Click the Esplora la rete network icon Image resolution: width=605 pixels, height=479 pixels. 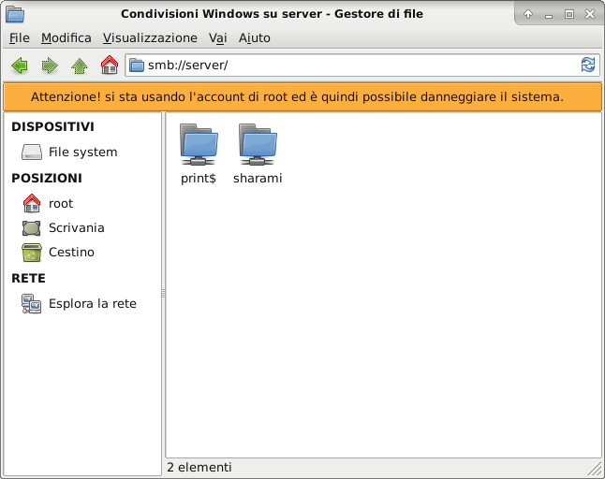pyautogui.click(x=32, y=304)
